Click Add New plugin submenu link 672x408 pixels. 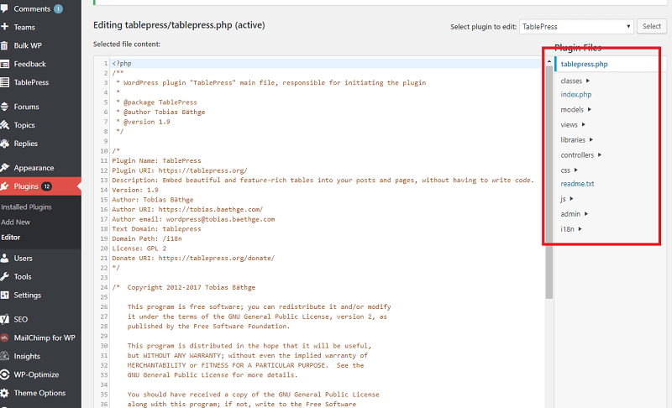[15, 222]
